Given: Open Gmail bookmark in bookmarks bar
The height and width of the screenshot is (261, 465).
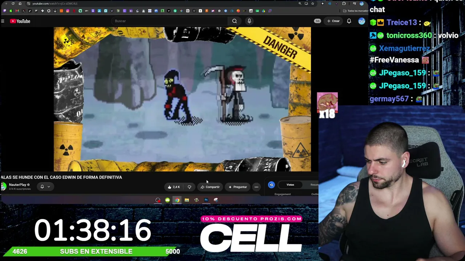Looking at the screenshot, I should tap(17, 11).
